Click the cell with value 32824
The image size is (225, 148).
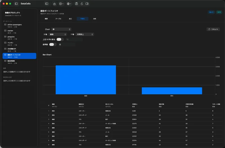[134, 119]
